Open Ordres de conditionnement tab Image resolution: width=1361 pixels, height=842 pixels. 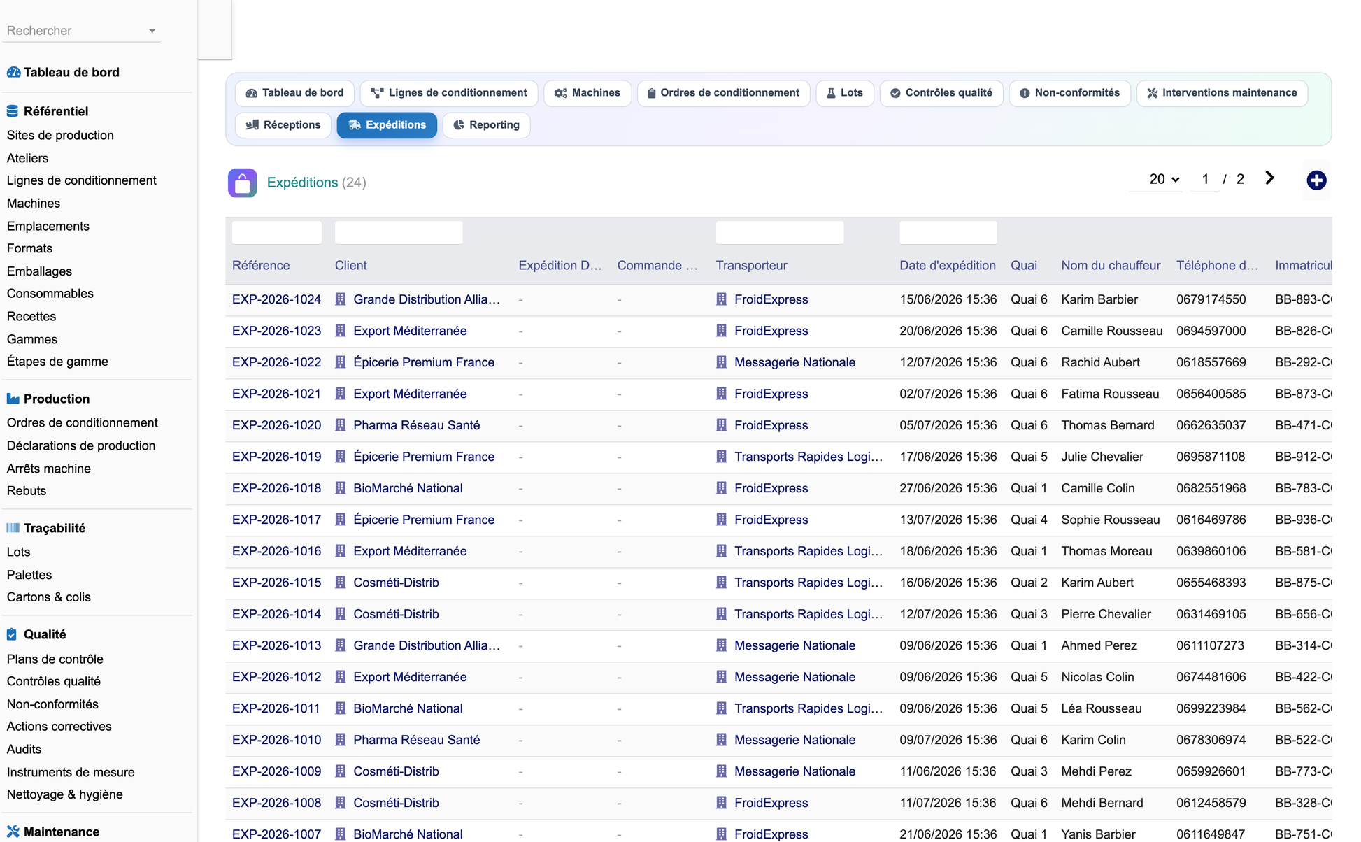[723, 93]
